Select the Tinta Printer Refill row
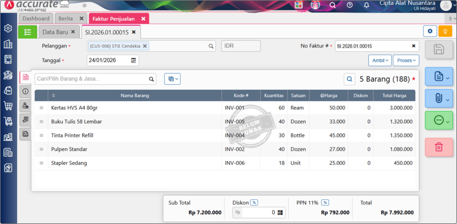 click(225, 135)
